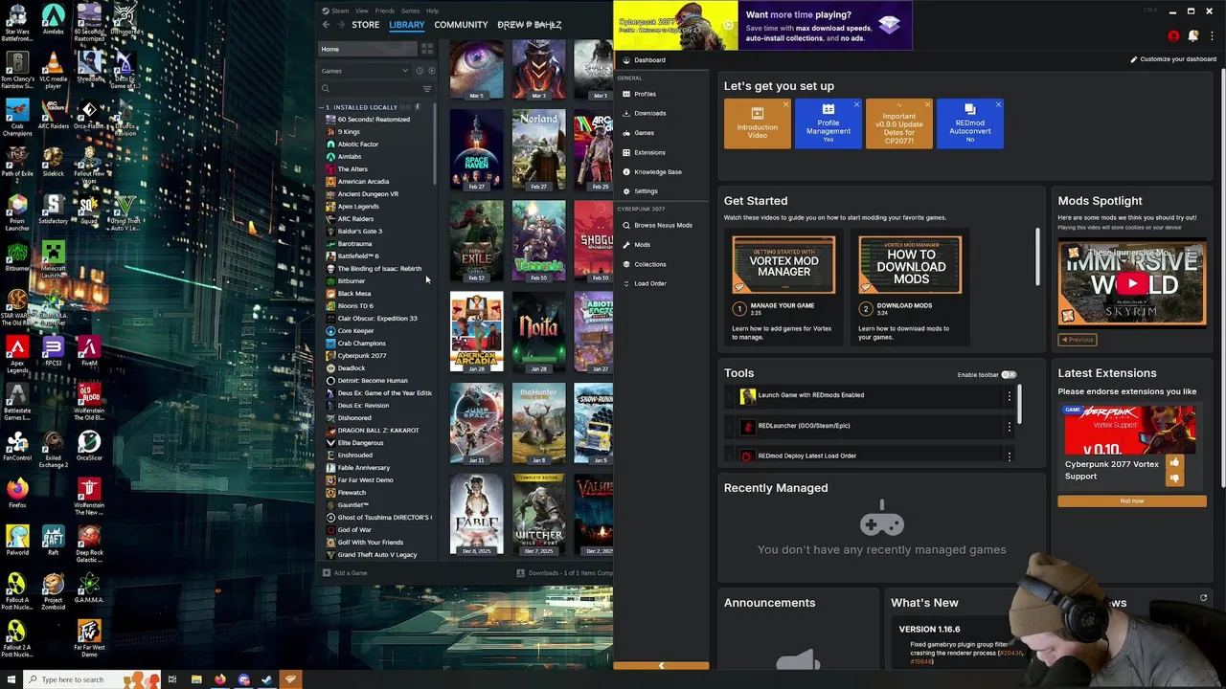Open Firefox desktop shortcut
The height and width of the screenshot is (689, 1226).
pyautogui.click(x=16, y=493)
